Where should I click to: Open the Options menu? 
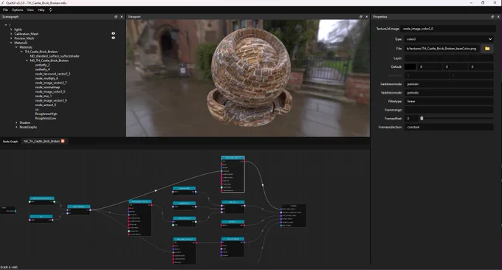click(x=17, y=10)
